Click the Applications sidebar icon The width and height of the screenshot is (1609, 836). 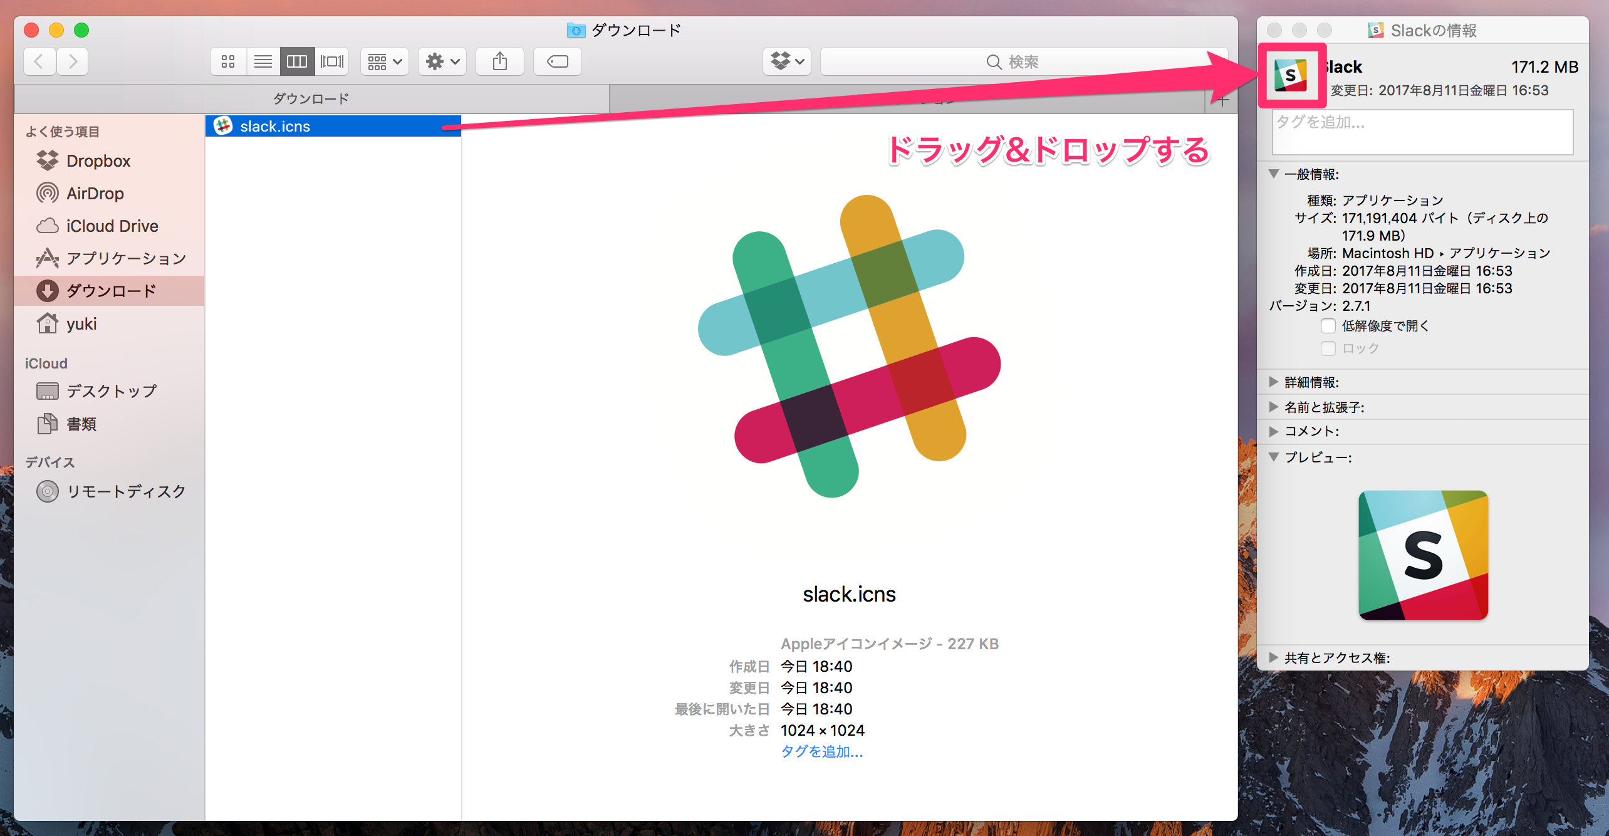click(48, 258)
